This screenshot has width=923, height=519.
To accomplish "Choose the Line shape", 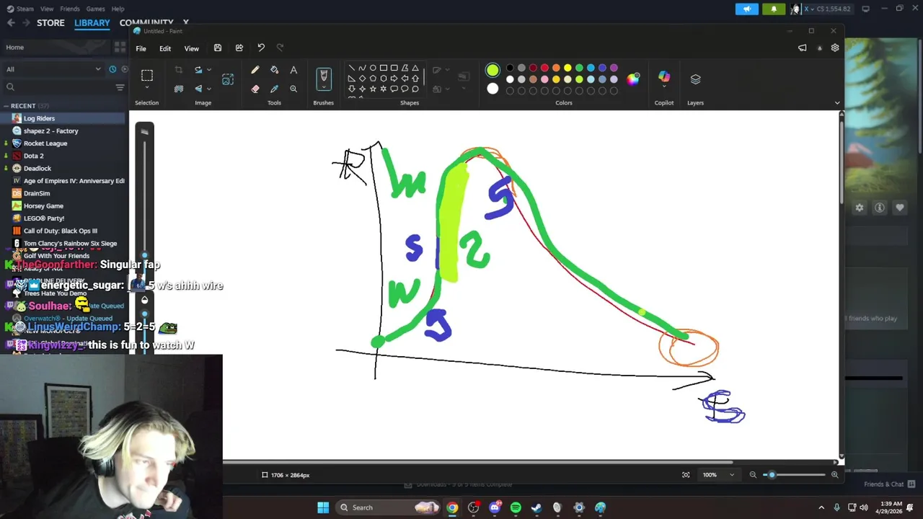I will (351, 68).
